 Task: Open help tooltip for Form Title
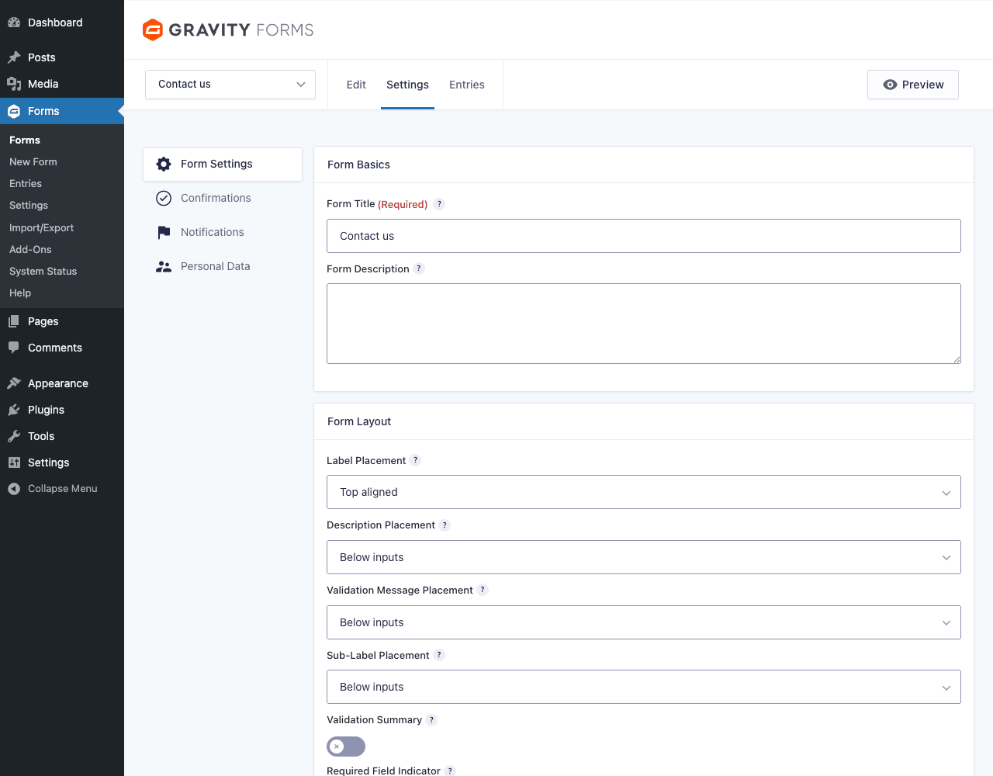(x=439, y=204)
